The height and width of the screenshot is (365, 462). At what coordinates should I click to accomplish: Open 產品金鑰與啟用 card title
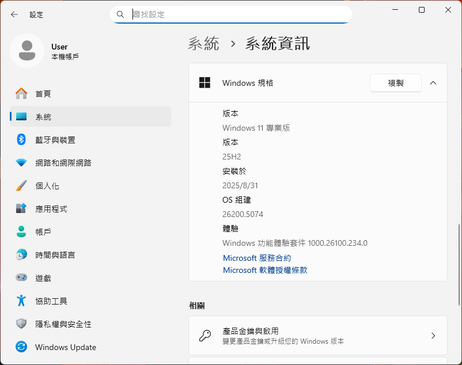point(251,331)
